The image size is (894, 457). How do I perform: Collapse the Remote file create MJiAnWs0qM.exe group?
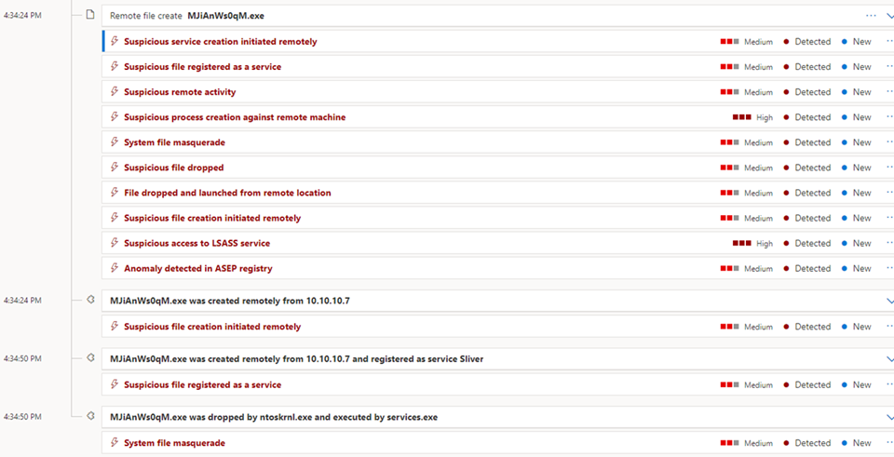(x=888, y=15)
